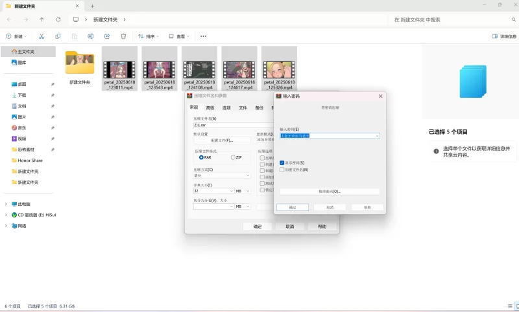Click the Copy icon in Explorer toolbar
This screenshot has height=312, width=519.
[x=58, y=36]
